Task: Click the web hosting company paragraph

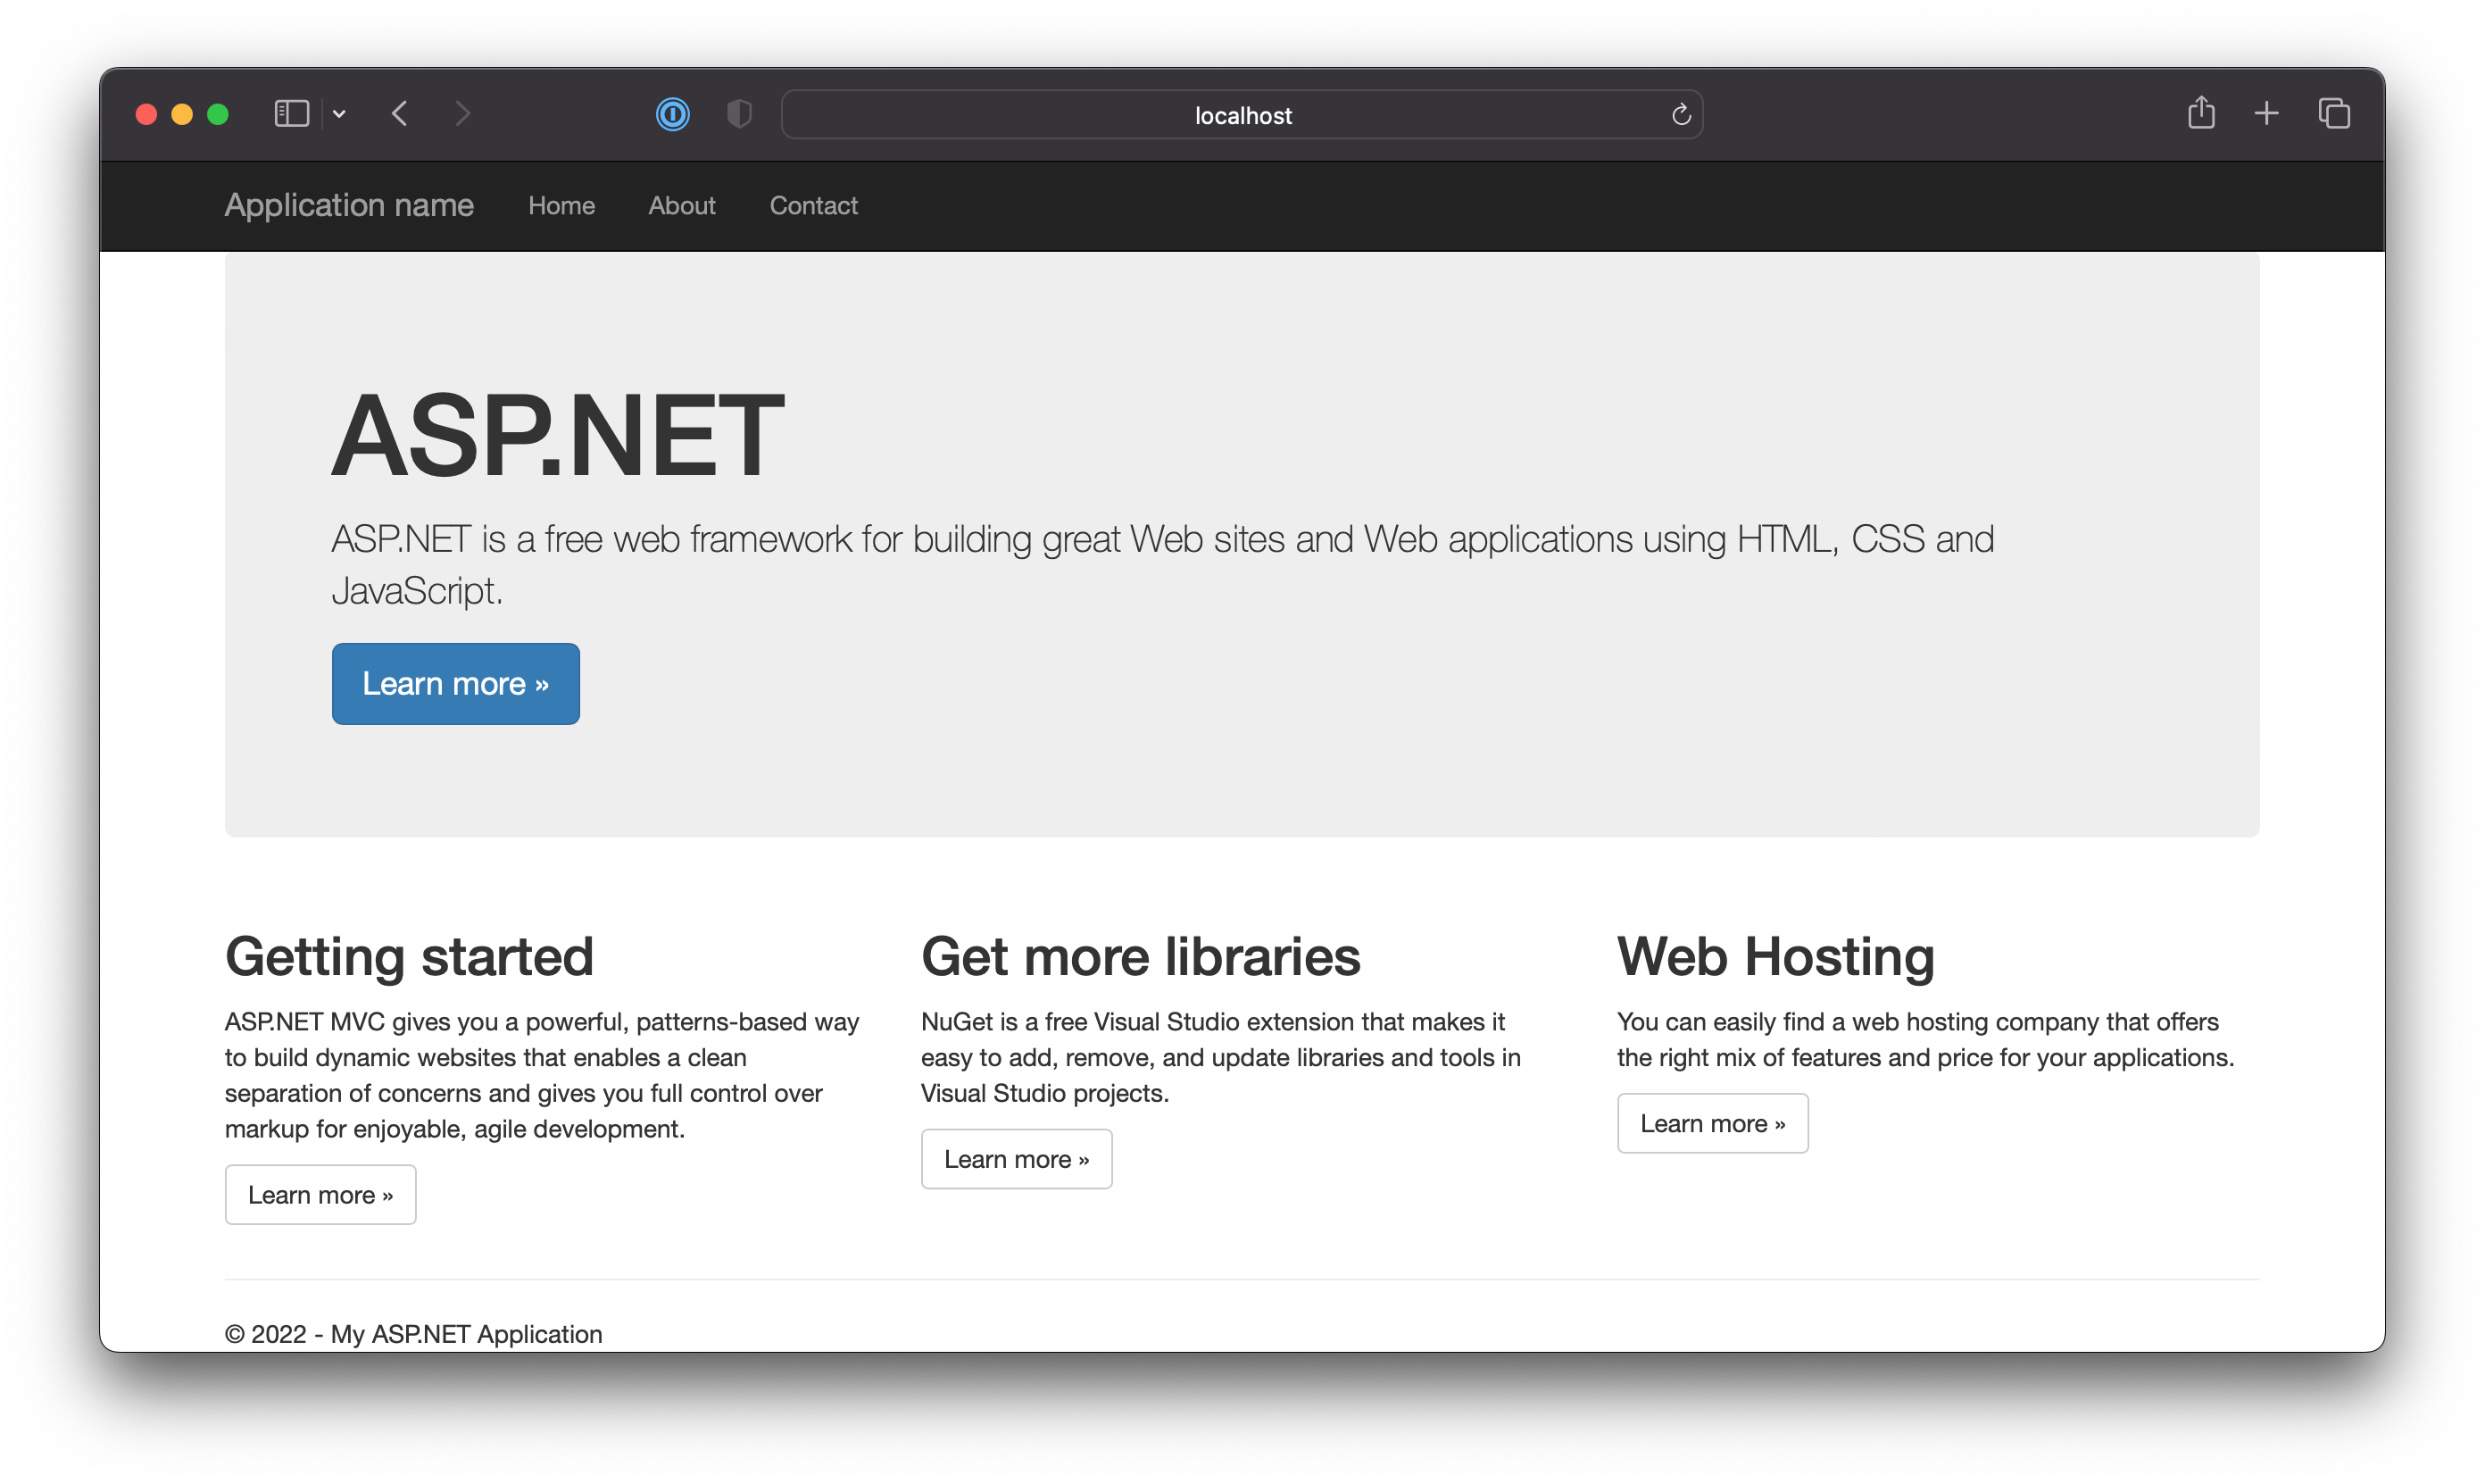Action: pos(1925,1040)
